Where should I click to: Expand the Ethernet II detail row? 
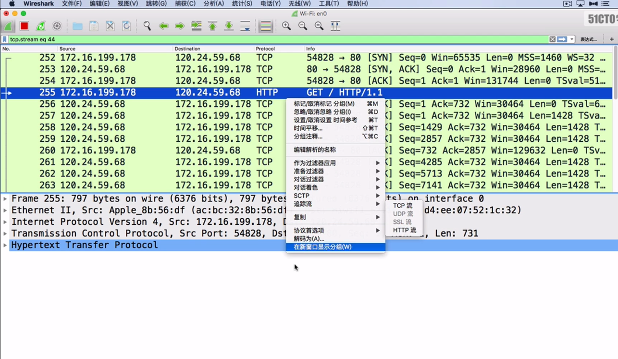coord(5,210)
